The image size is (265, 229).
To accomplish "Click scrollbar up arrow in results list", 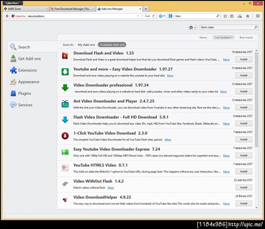I will (256, 50).
